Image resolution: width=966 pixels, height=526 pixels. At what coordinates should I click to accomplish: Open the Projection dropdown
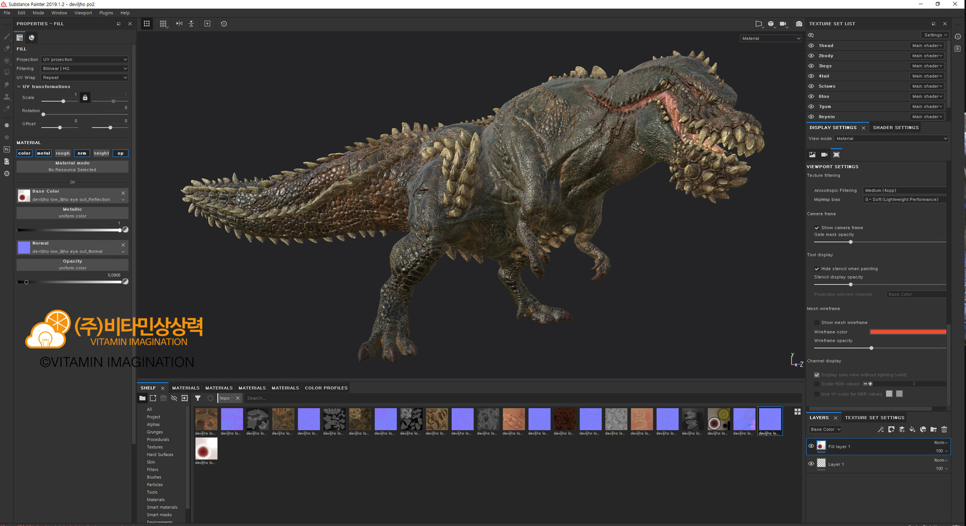pyautogui.click(x=85, y=60)
